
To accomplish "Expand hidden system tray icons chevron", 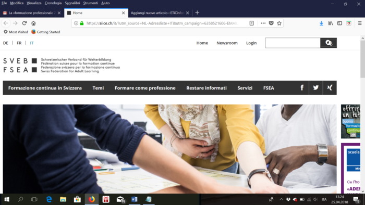I will [x=281, y=199].
